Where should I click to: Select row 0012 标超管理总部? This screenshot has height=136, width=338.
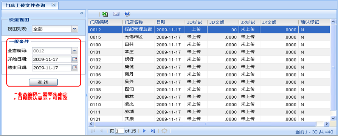click(209, 30)
